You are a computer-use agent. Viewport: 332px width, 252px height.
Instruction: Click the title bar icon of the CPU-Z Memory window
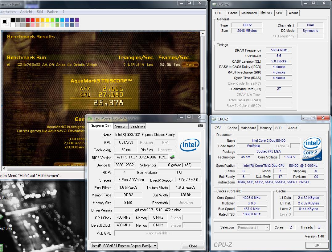(x=214, y=4)
